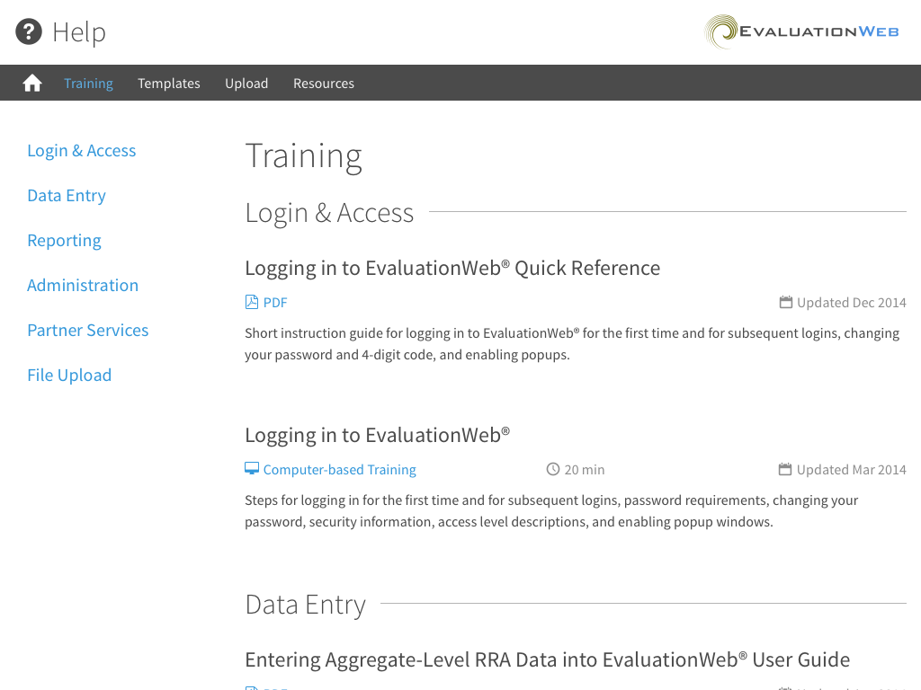921x690 pixels.
Task: Click the Login & Access section heading
Action: [x=329, y=213]
